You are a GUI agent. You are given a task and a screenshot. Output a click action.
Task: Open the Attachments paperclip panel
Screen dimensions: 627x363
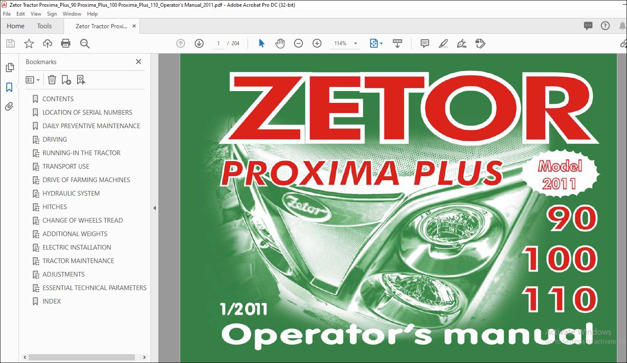[x=9, y=107]
